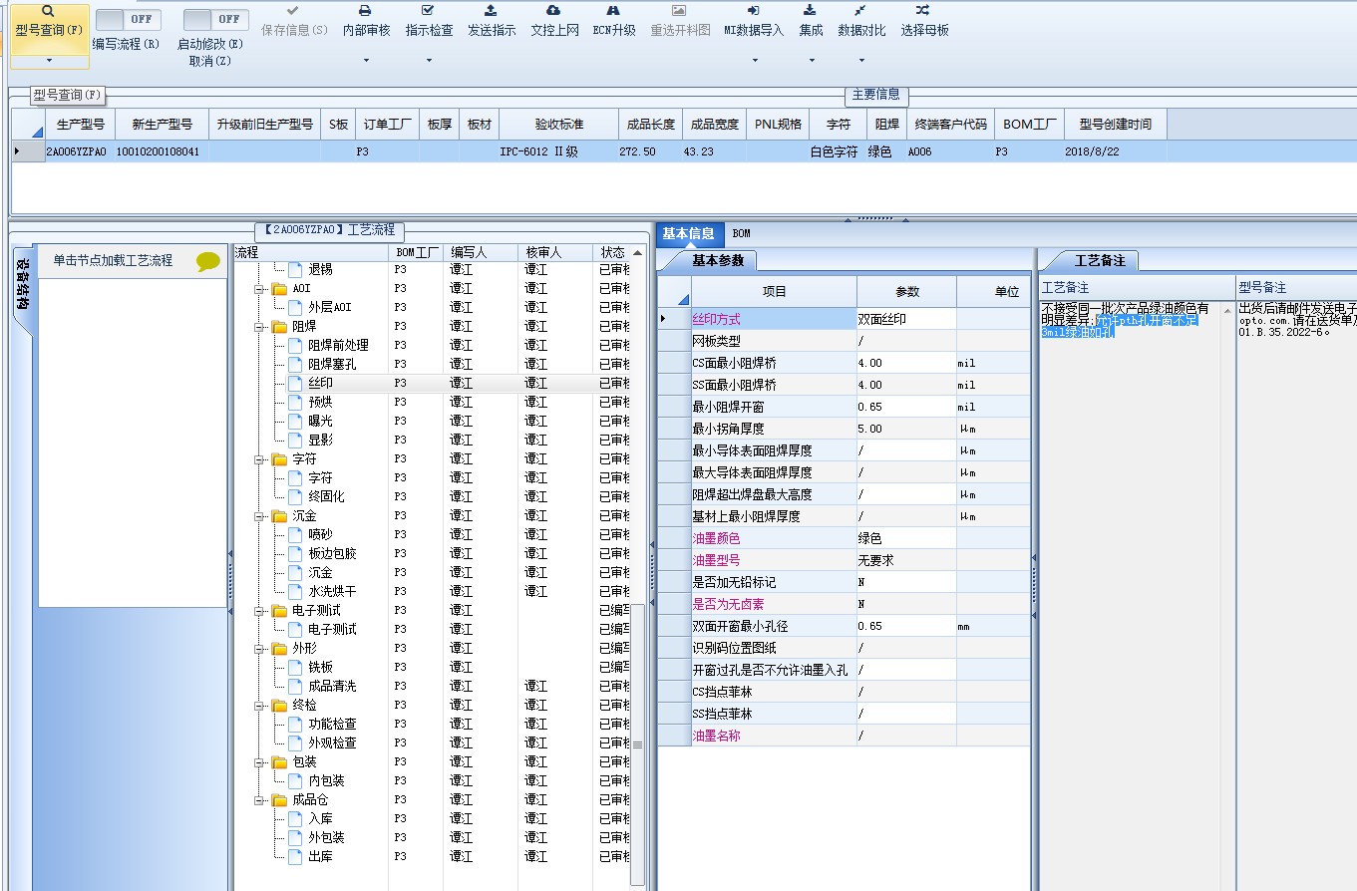
Task: Open dropdown arrow under 数据对比
Action: pos(861,60)
